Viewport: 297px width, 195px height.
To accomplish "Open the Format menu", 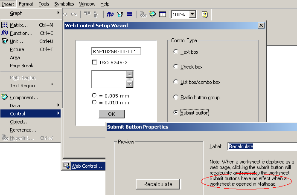I will (26, 4).
